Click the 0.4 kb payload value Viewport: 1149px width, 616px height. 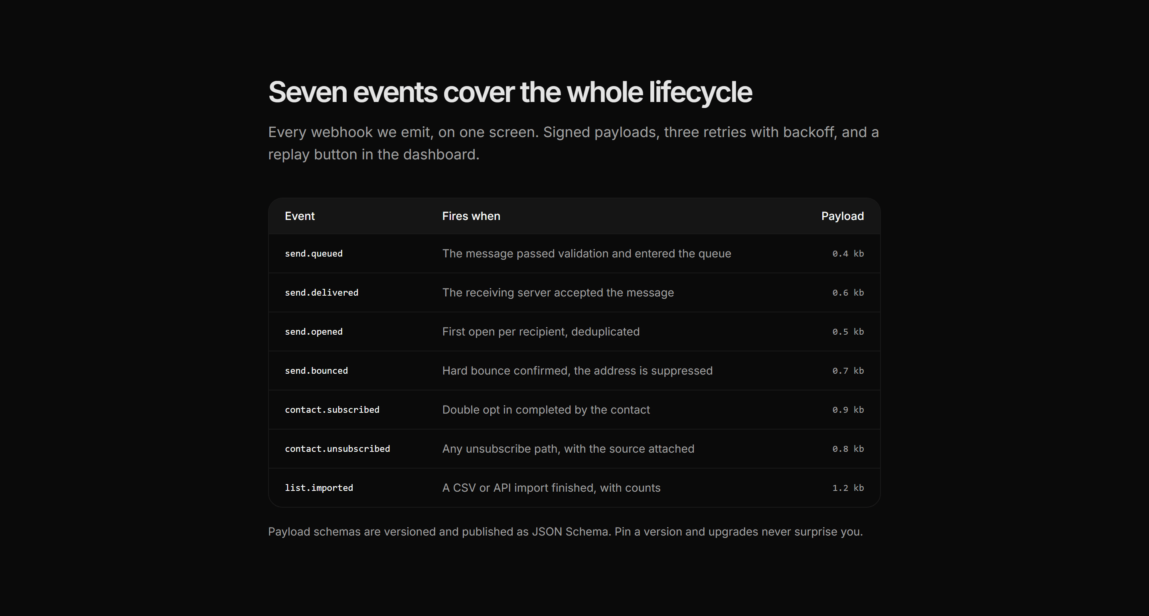point(848,253)
